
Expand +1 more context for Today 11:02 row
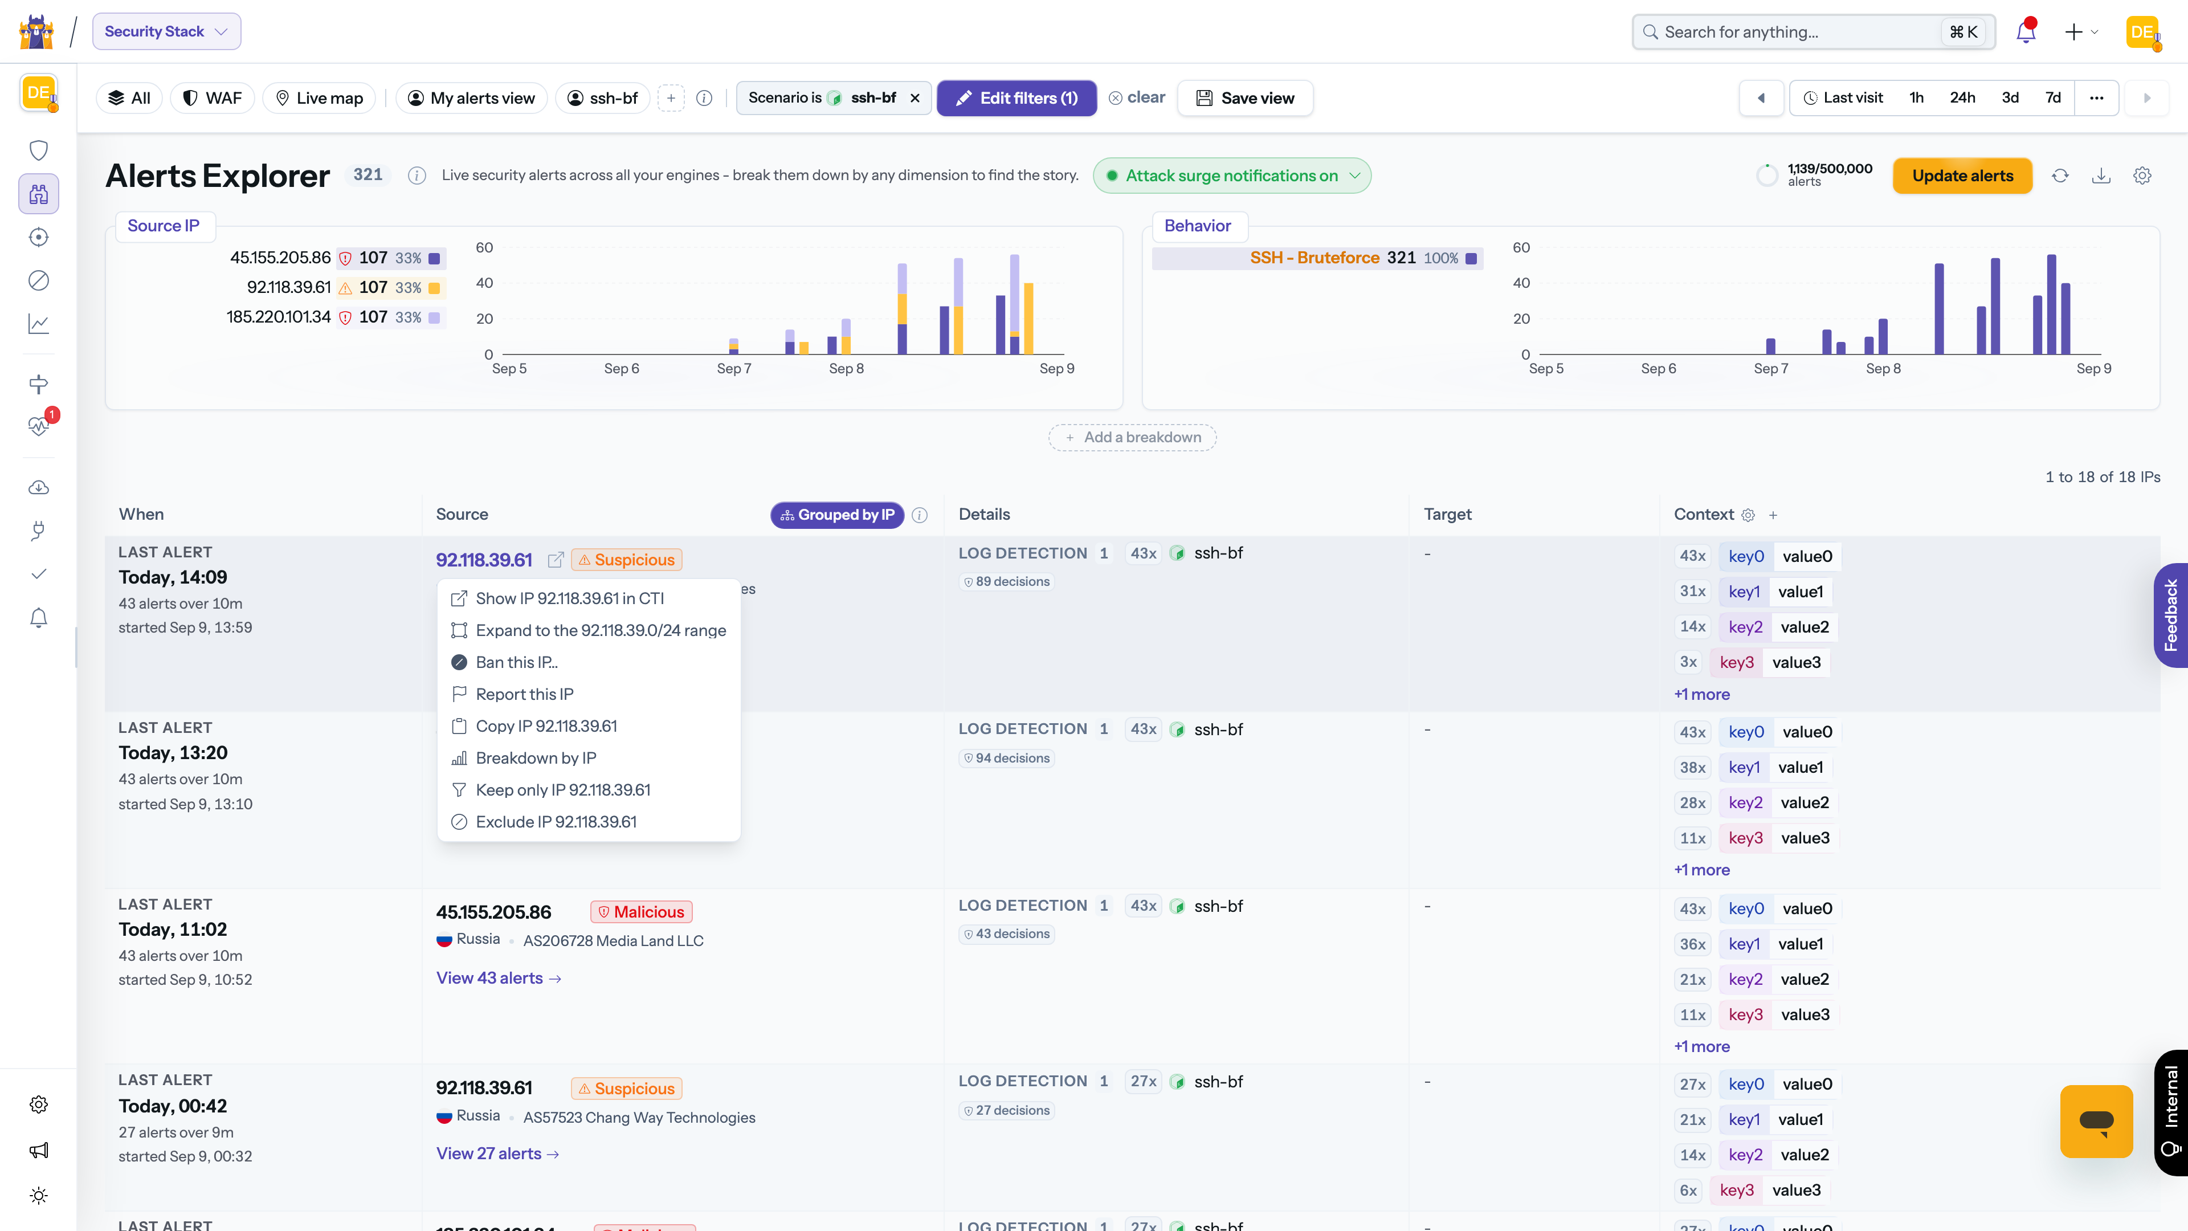click(1701, 1047)
